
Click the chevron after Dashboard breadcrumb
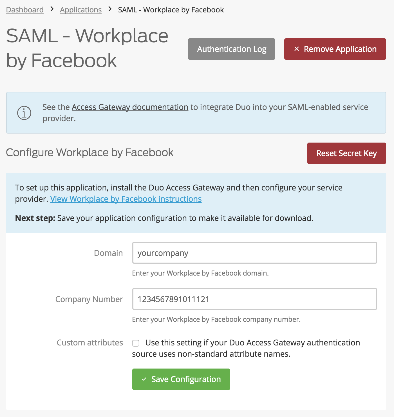coord(52,9)
